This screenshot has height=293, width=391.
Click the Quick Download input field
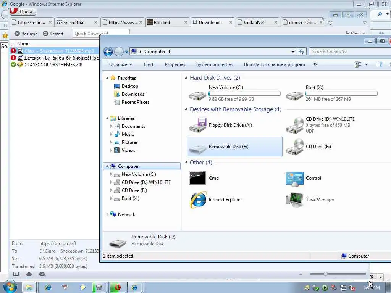(x=101, y=33)
